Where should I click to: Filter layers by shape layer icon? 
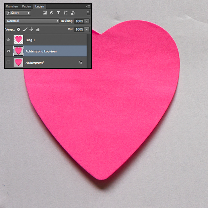(66, 13)
